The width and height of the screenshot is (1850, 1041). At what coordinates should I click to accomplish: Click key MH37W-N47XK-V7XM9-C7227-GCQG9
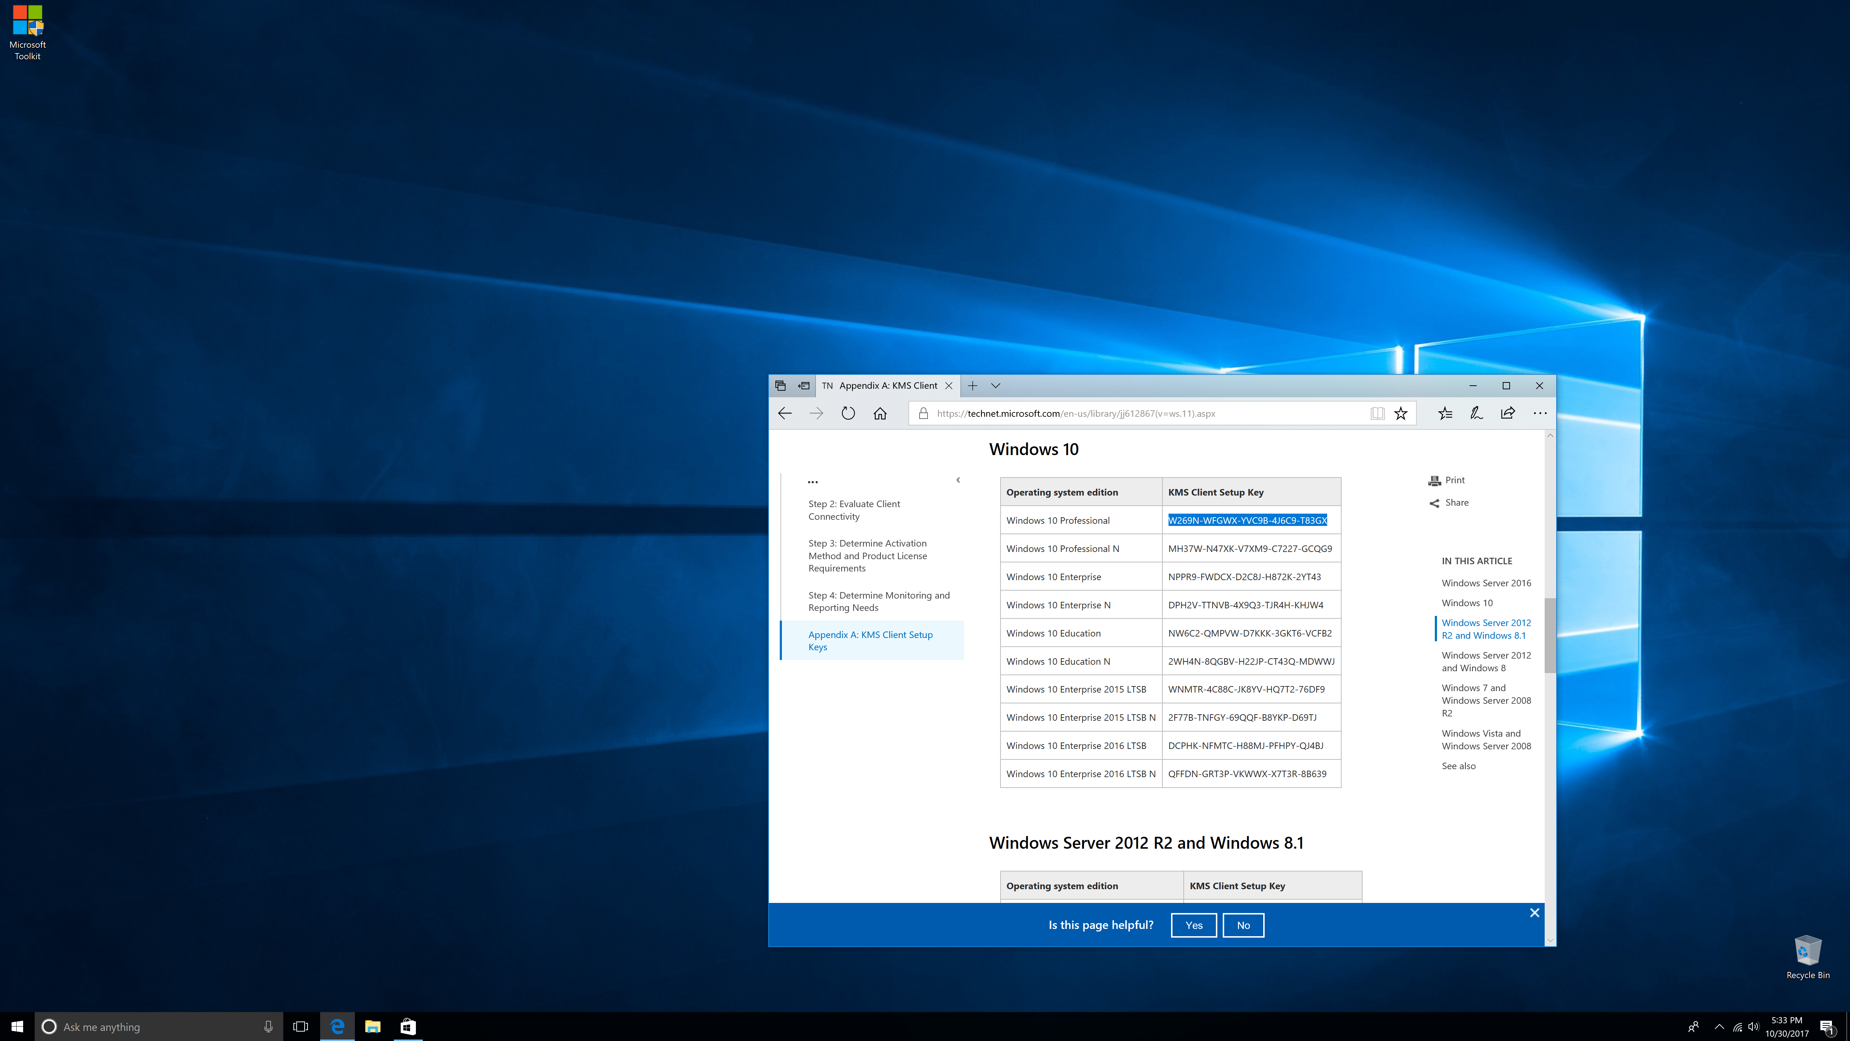click(1249, 549)
